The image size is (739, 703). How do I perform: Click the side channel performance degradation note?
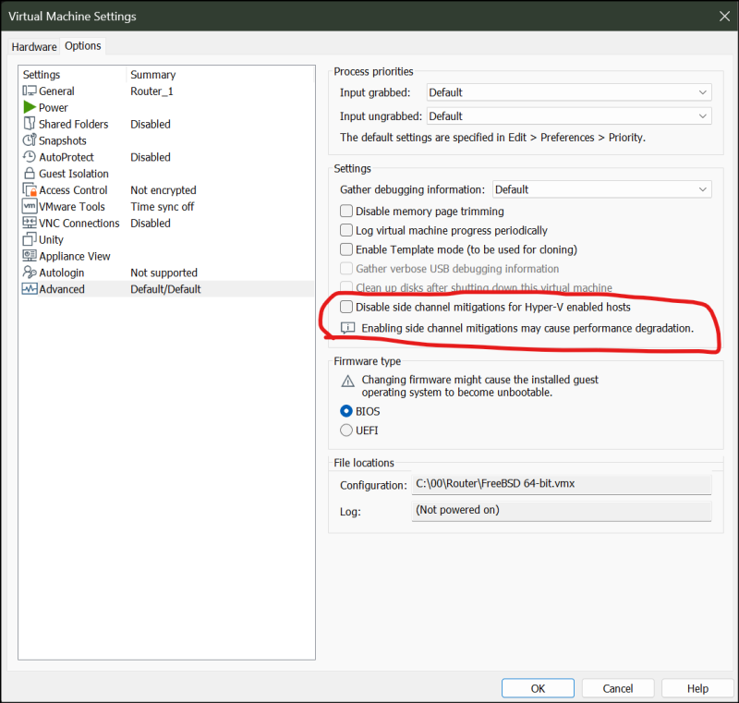(x=527, y=328)
